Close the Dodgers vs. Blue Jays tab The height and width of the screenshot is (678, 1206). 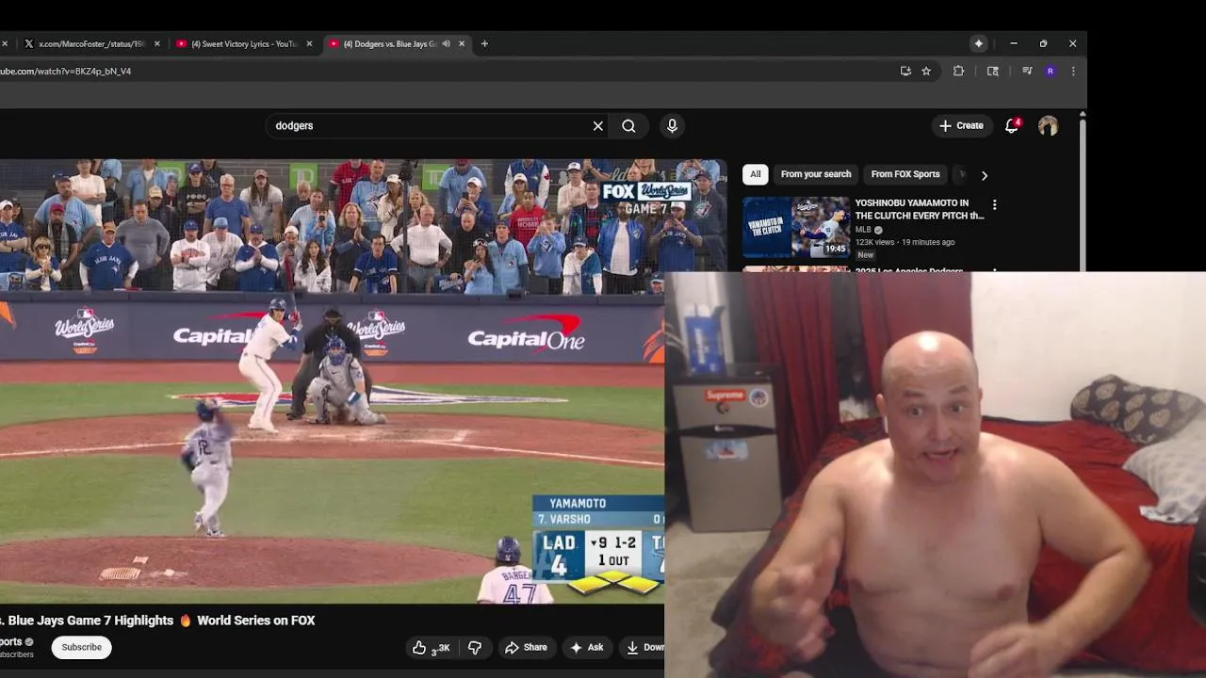(x=462, y=43)
